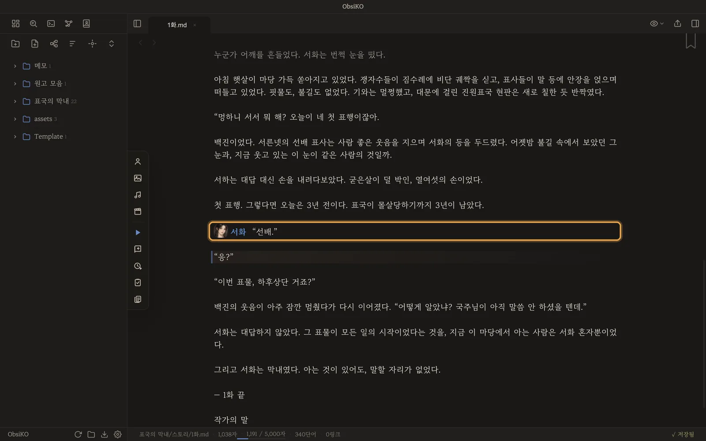Click the bookmark ribbon icon
The width and height of the screenshot is (706, 441).
click(691, 41)
